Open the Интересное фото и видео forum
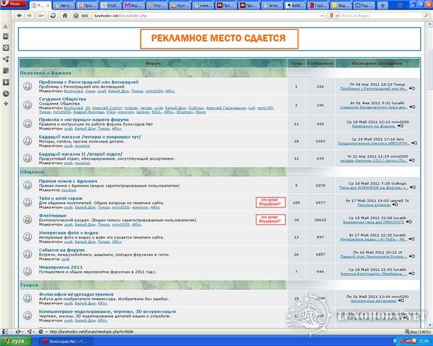Viewport: 433px width, 346px height. tap(68, 232)
